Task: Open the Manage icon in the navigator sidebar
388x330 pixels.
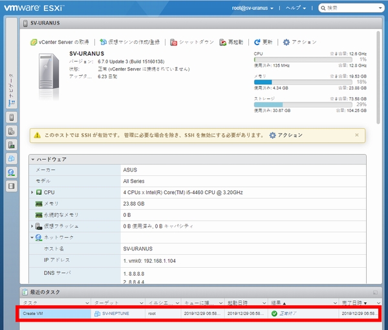Action: coord(12,131)
